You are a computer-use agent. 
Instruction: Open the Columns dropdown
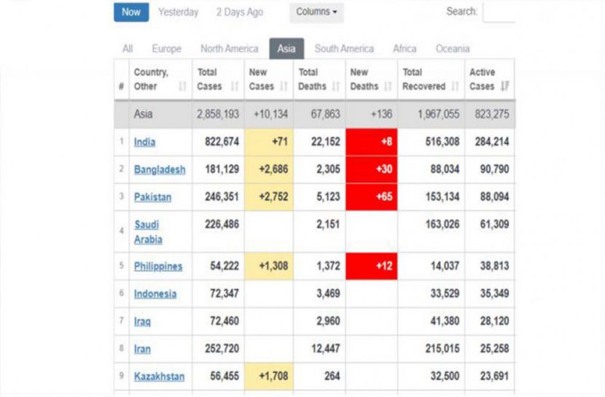tap(316, 12)
